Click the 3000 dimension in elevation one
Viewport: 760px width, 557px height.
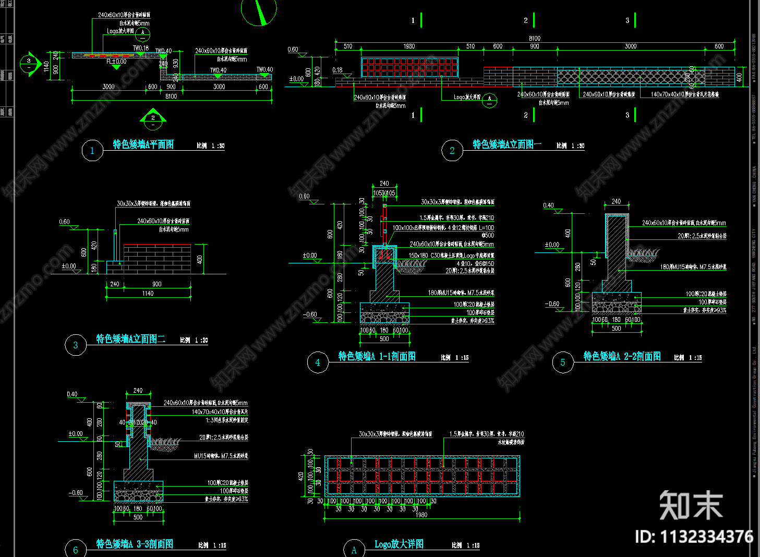pyautogui.click(x=631, y=46)
